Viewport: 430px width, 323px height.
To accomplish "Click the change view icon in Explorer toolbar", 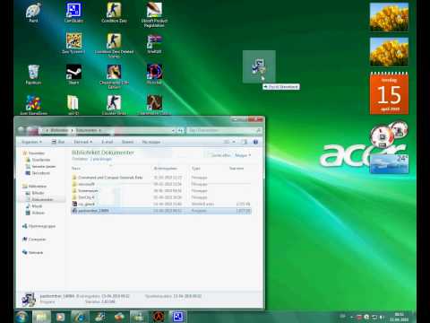I will pos(227,142).
